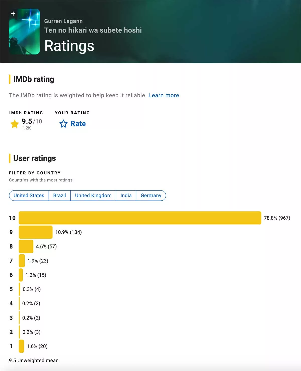Click the 6-star rating bar
The width and height of the screenshot is (301, 371).
coord(21,275)
